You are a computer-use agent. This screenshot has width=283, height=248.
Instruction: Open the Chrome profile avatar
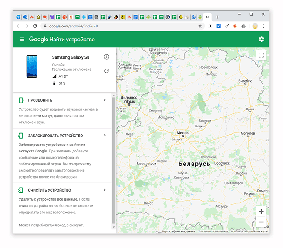tap(255, 26)
